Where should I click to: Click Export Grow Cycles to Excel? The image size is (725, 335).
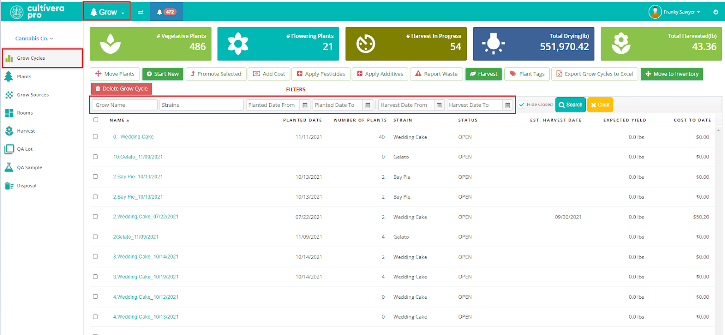pos(594,74)
